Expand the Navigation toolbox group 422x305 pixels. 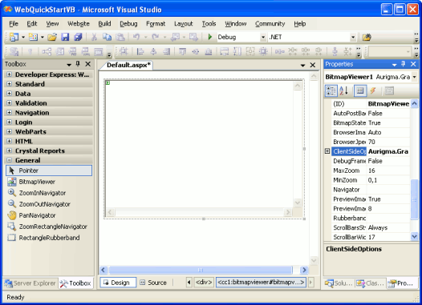[9, 113]
